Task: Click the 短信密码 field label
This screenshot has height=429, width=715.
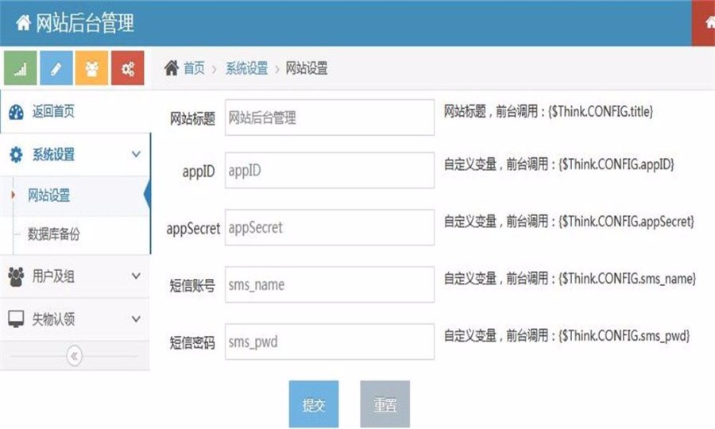Action: coord(192,343)
